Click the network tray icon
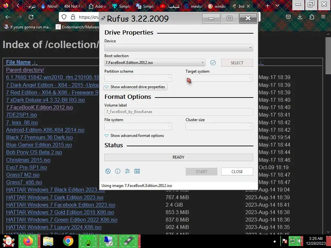 [293, 241]
